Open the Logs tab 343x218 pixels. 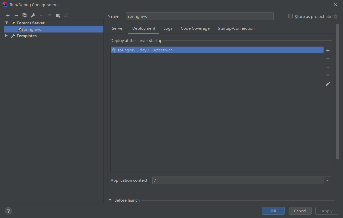(x=168, y=28)
